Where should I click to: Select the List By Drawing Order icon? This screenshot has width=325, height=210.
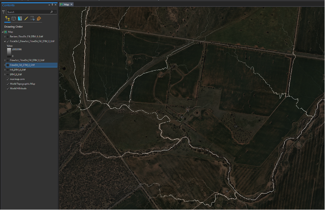[x=6, y=19]
